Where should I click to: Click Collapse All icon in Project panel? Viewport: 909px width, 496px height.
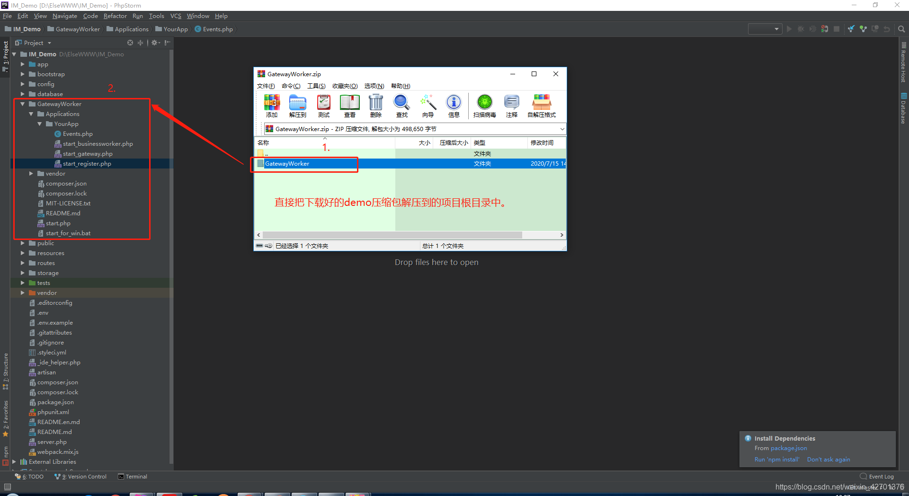[140, 43]
